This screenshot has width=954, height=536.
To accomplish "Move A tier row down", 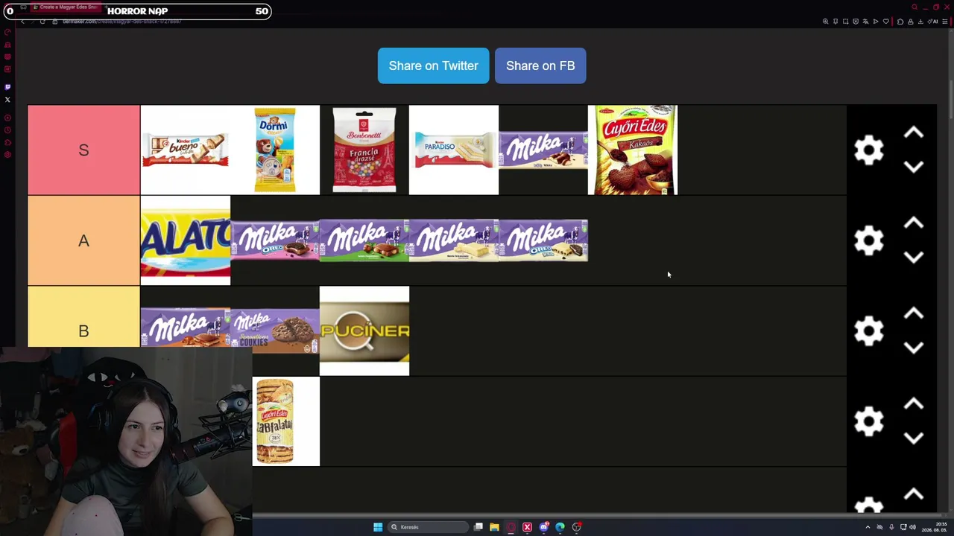I will 914,257.
